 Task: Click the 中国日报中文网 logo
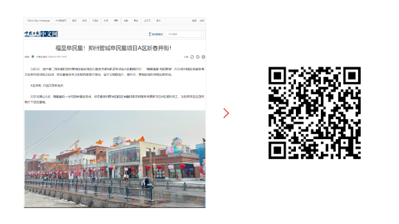(42, 34)
